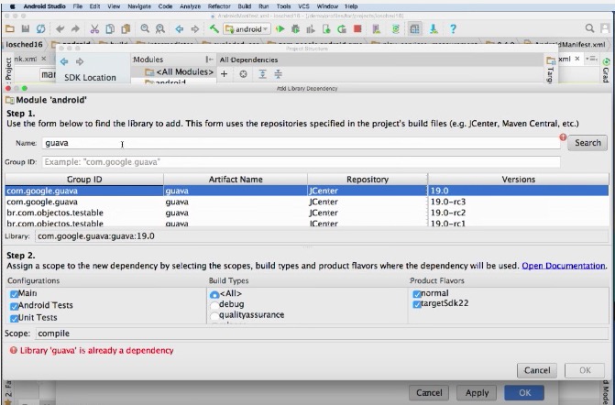Click Forward arrow in the Project Structure window

[x=80, y=61]
